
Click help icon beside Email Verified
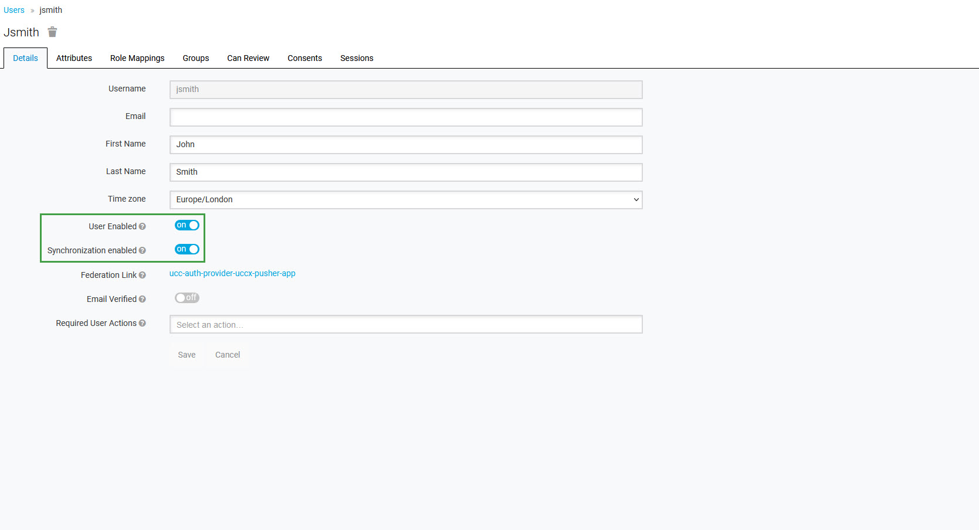(x=142, y=300)
